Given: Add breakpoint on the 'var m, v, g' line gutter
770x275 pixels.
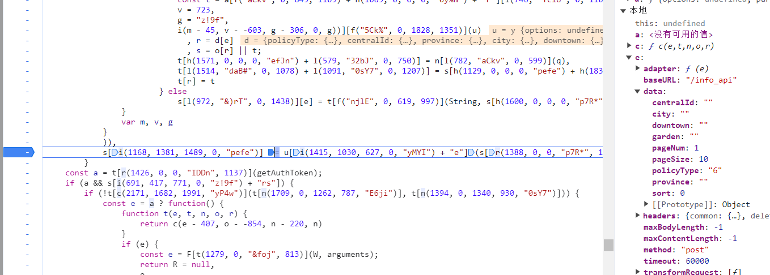Looking at the screenshot, I should click(x=26, y=122).
